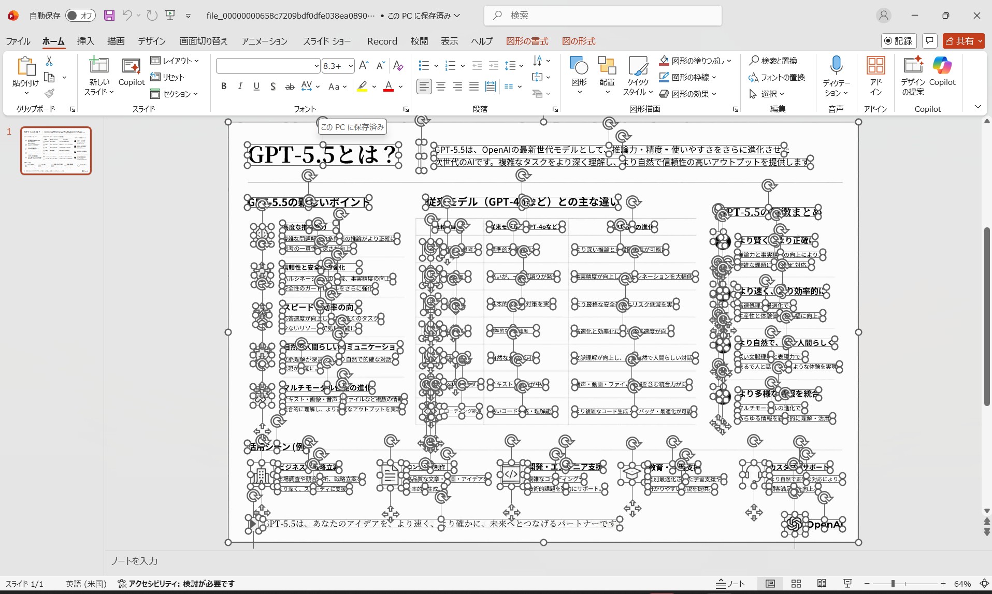Open アドイン add-ins icon
The width and height of the screenshot is (992, 594).
[x=875, y=76]
